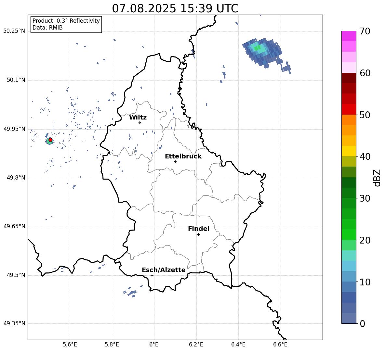385x351 pixels.
Task: Click the colorbar label 60
Action: [x=365, y=73]
